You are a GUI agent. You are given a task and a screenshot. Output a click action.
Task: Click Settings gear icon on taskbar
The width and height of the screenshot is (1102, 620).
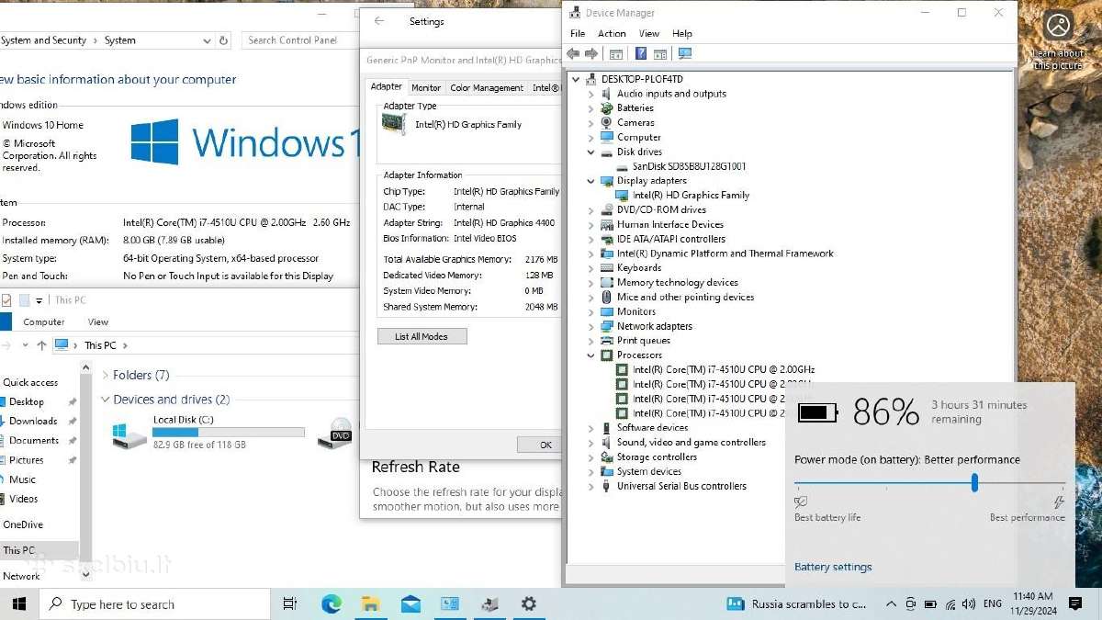[528, 603]
